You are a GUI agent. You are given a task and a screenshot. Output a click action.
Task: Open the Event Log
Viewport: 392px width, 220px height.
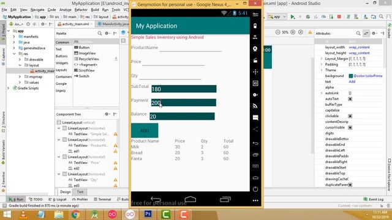click(373, 199)
